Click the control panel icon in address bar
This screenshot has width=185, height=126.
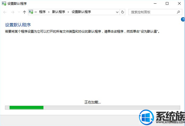pyautogui.click(x=31, y=12)
